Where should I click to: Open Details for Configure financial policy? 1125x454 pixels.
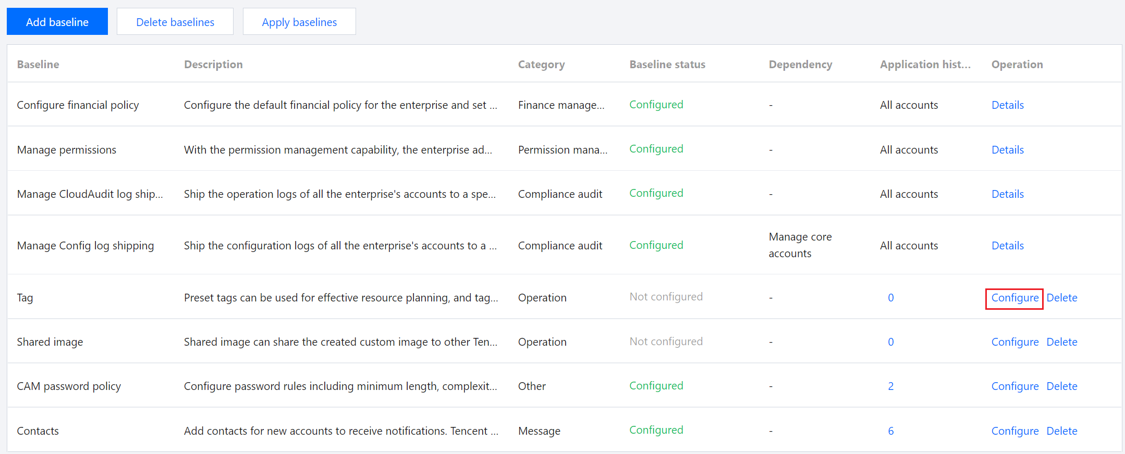coord(1007,105)
